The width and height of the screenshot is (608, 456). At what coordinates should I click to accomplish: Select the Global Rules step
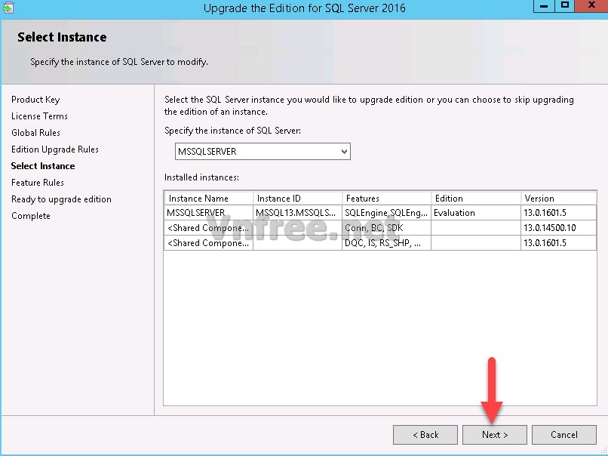(35, 133)
